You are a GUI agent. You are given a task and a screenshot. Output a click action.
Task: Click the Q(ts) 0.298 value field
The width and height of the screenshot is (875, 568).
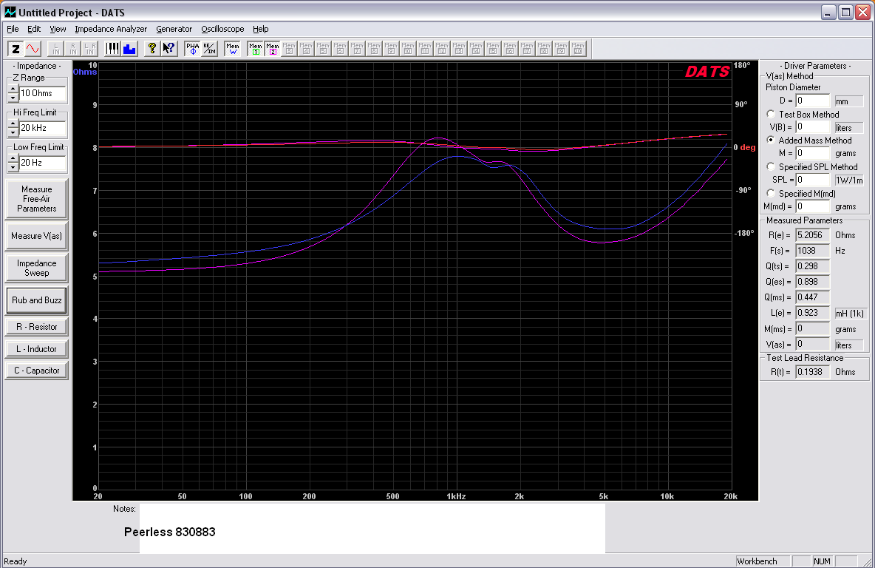812,266
